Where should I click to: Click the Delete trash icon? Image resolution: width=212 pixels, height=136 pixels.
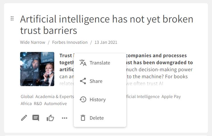83,118
